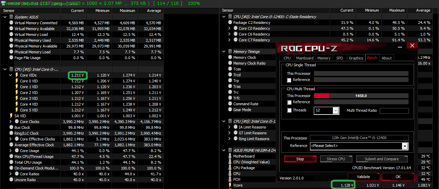Click the Package C2 Residency sensor icon

[230, 23]
